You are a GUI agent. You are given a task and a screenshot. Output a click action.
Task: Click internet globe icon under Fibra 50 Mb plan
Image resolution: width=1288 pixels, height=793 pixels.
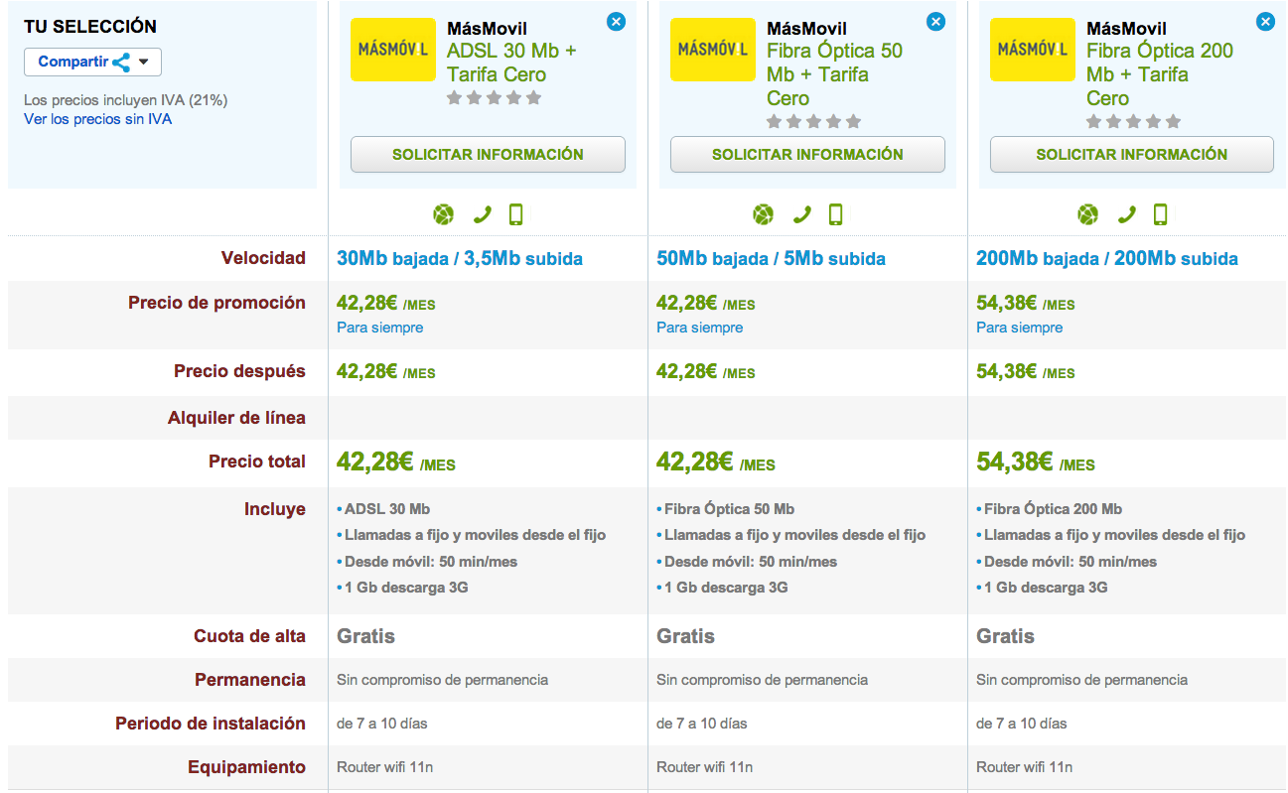click(x=763, y=214)
